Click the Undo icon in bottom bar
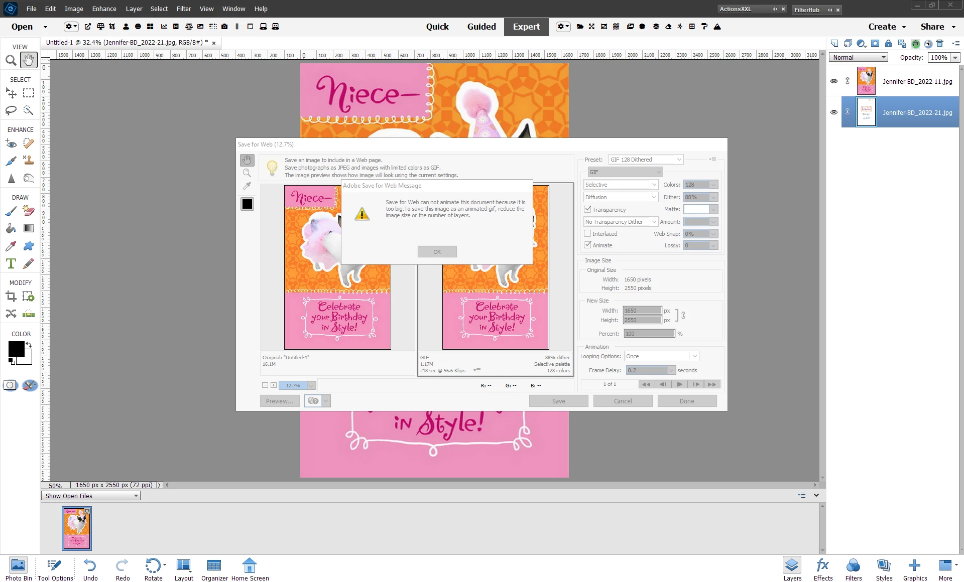Image resolution: width=964 pixels, height=582 pixels. point(90,569)
